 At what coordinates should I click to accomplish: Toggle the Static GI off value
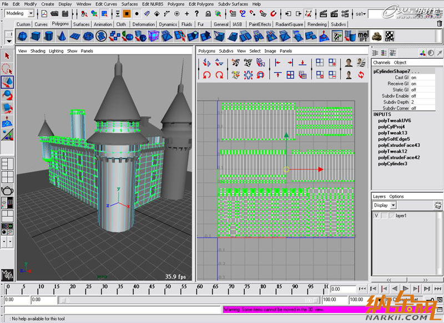click(413, 90)
